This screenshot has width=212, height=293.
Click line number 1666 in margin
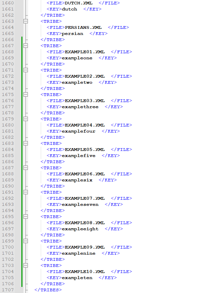pos(8,40)
